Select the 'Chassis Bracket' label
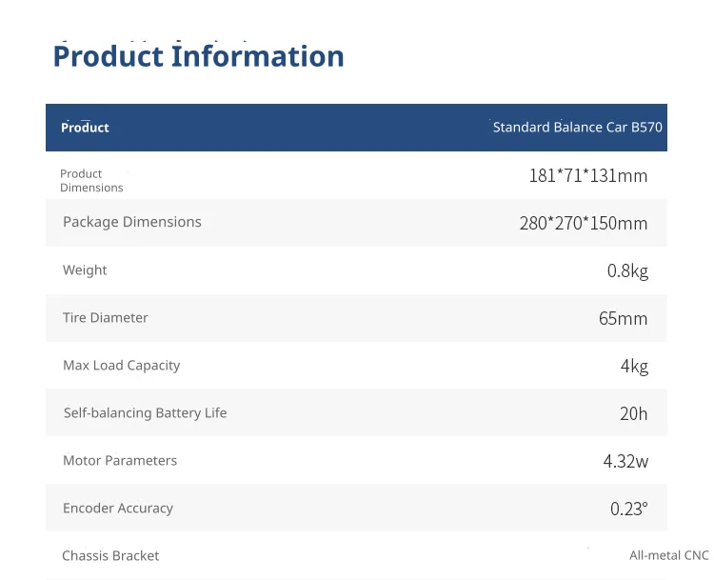 pyautogui.click(x=110, y=555)
